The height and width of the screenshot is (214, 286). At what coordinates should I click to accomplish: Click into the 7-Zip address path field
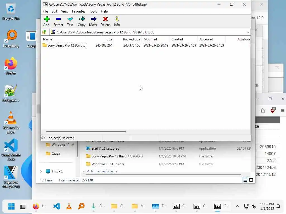click(151, 32)
